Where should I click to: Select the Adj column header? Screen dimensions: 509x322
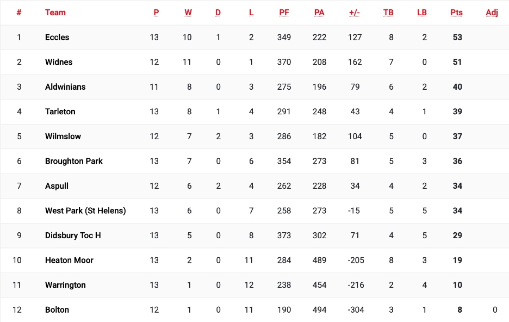pyautogui.click(x=492, y=13)
